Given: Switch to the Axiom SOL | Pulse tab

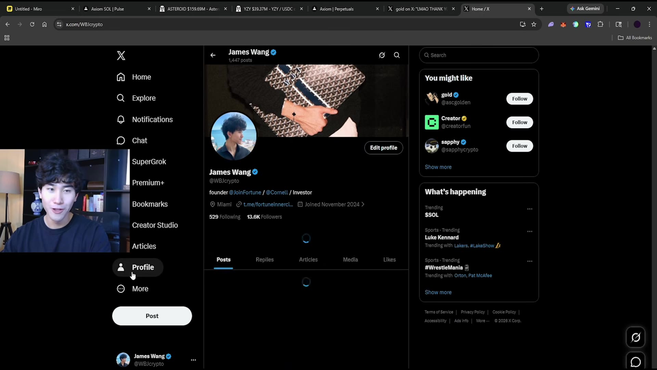Looking at the screenshot, I should (x=117, y=9).
